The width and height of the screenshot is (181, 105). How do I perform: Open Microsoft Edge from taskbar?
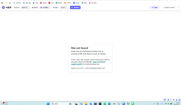(x=109, y=104)
